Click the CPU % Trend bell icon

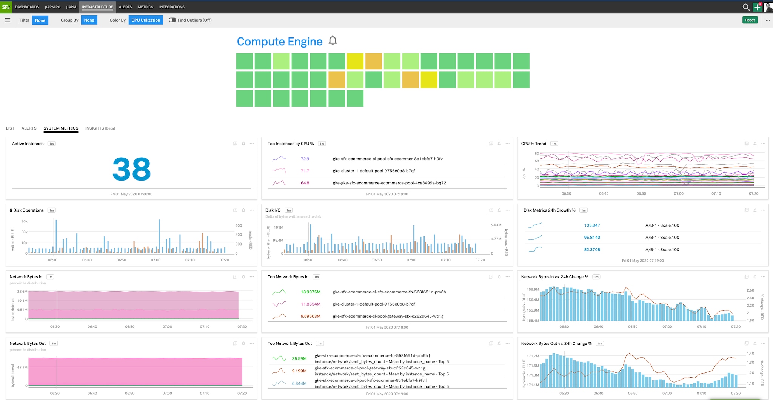[x=755, y=144]
